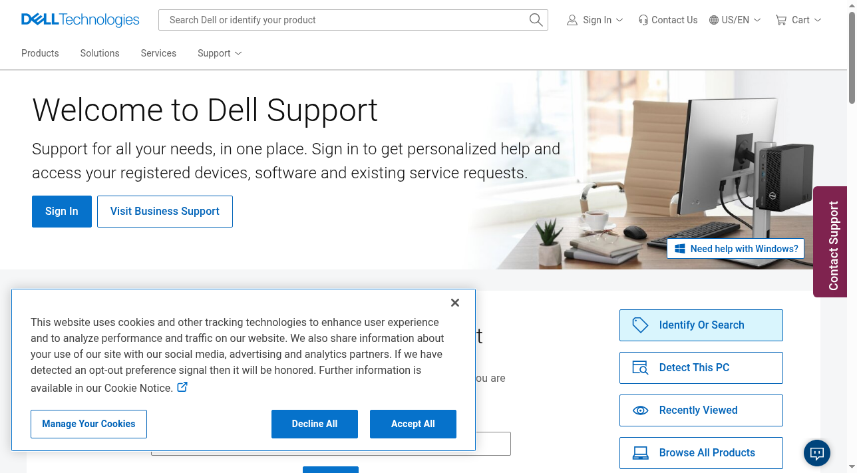Click the Need help with Windows link
This screenshot has height=473, width=857.
736,249
